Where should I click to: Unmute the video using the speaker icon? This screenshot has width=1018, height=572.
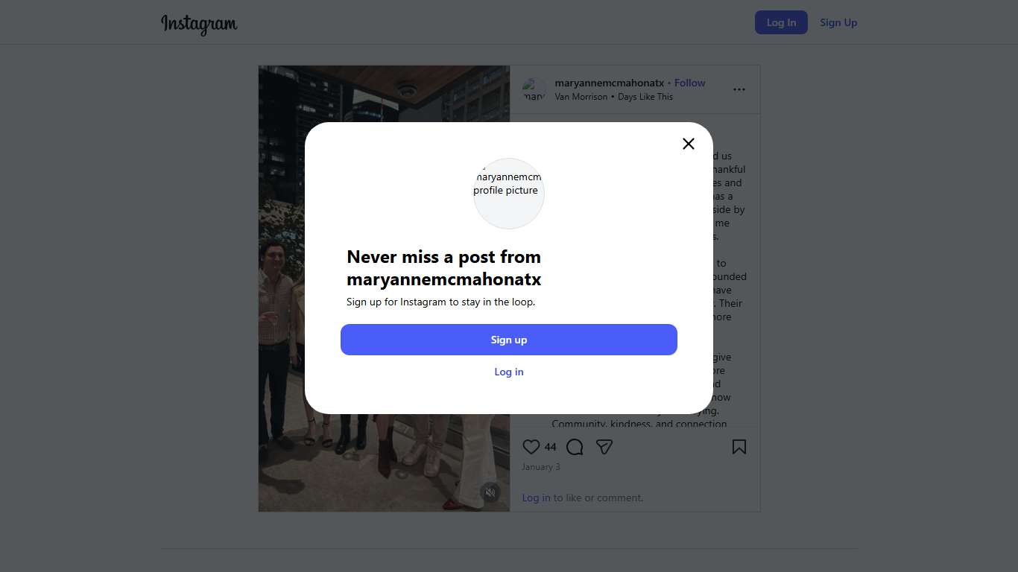490,492
